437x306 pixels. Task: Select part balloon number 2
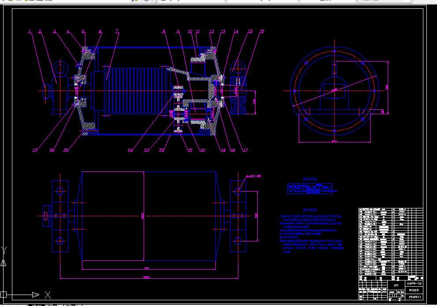[x=40, y=32]
